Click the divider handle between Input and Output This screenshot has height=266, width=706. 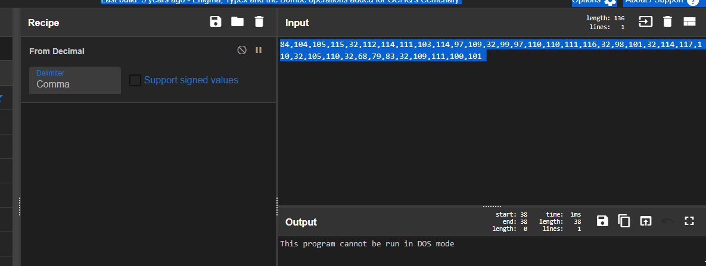pyautogui.click(x=492, y=206)
